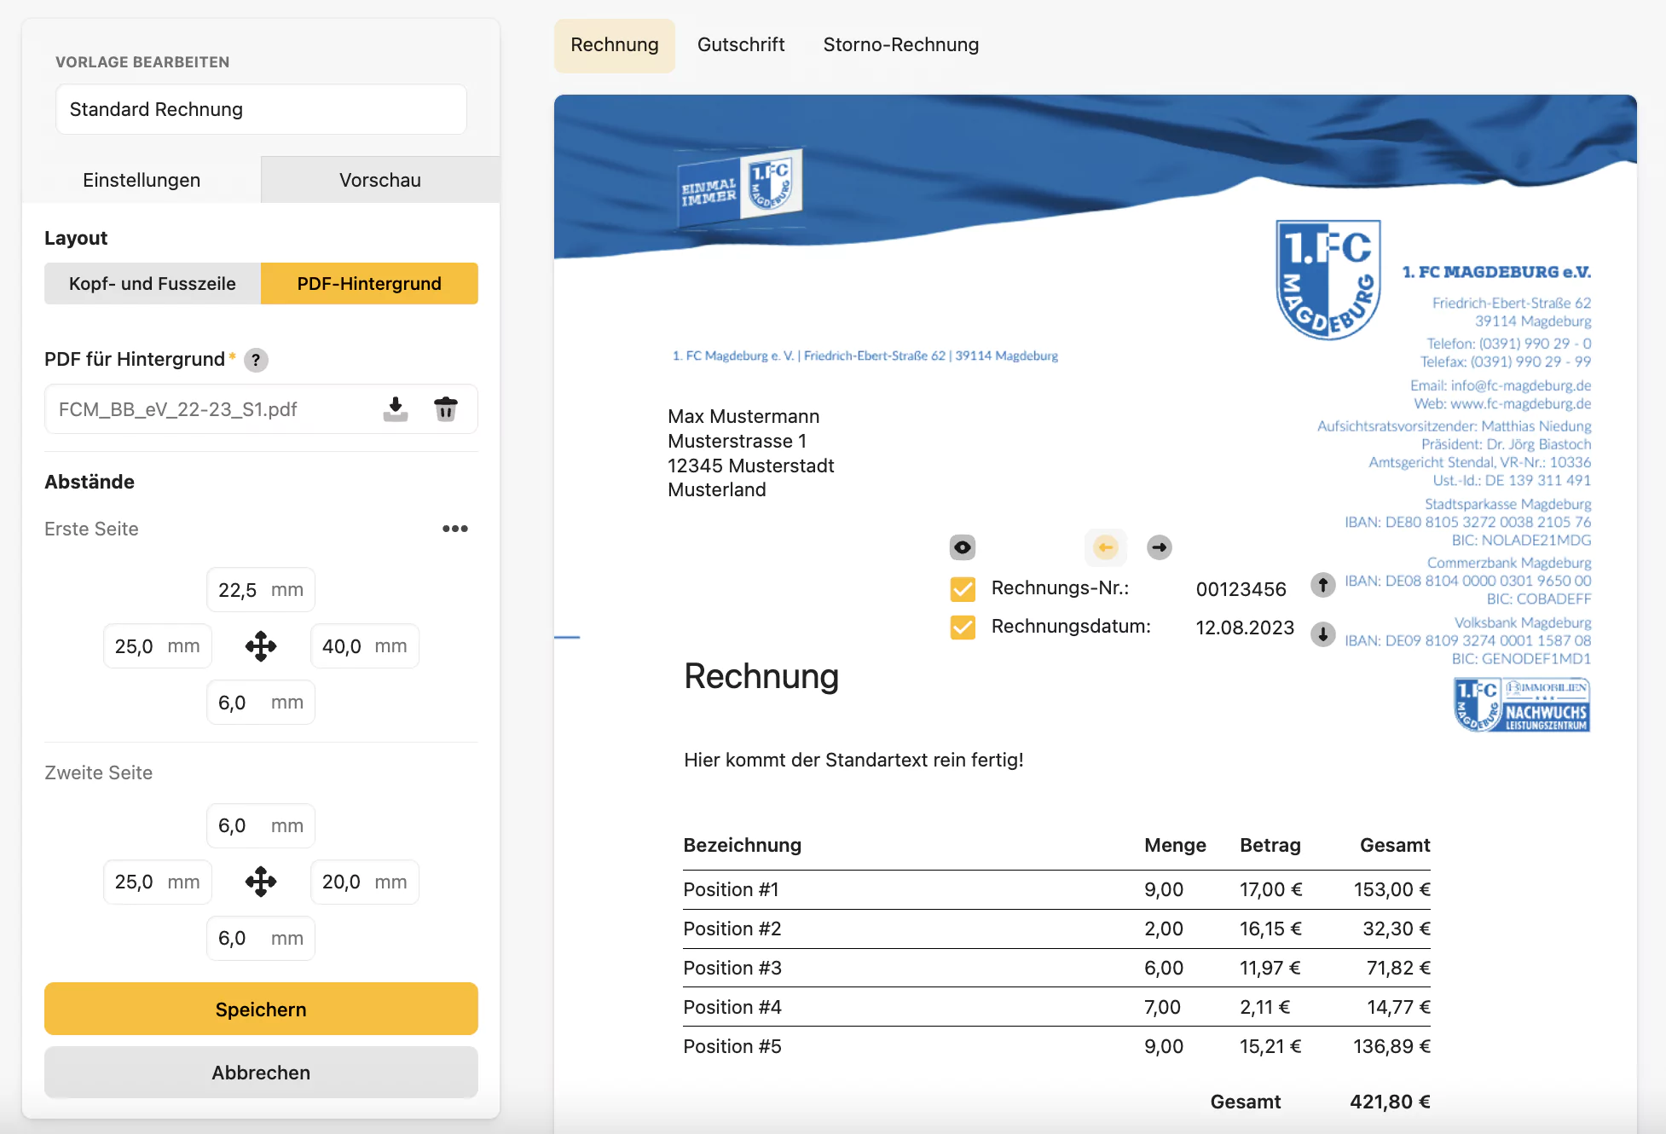Open the three-dot menu for Erste Seite
Viewport: 1666px width, 1134px height.
pyautogui.click(x=454, y=529)
